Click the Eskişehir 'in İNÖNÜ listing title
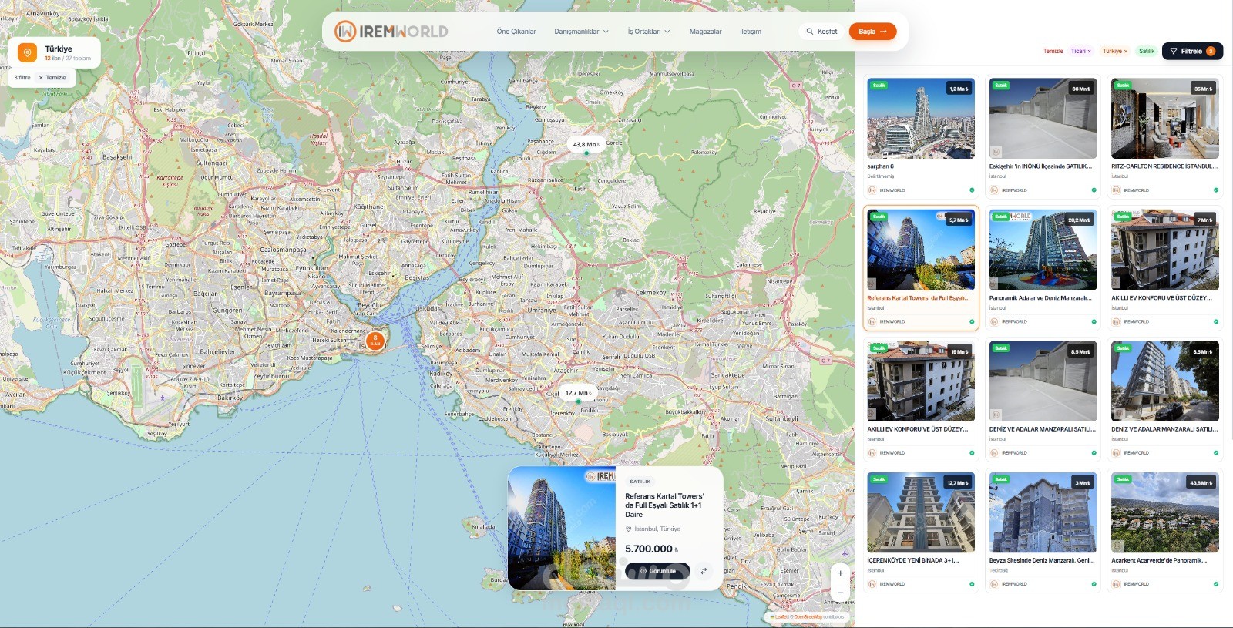The width and height of the screenshot is (1233, 628). (x=1040, y=166)
